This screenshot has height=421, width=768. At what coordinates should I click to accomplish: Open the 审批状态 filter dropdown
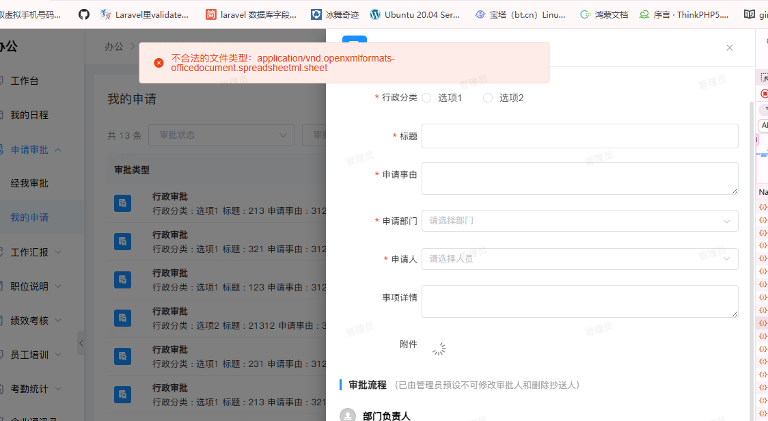point(221,135)
